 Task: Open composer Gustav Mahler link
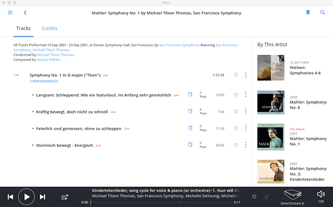(48, 60)
